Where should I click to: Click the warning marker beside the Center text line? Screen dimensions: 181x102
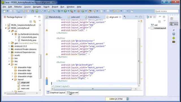(47, 54)
